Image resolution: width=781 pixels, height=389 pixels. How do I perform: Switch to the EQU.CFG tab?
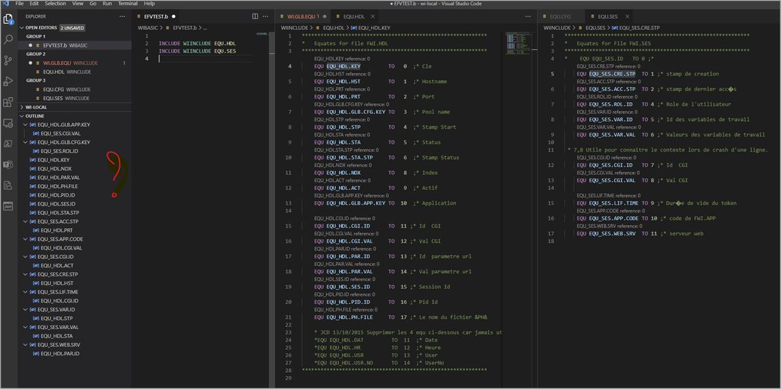tap(561, 16)
